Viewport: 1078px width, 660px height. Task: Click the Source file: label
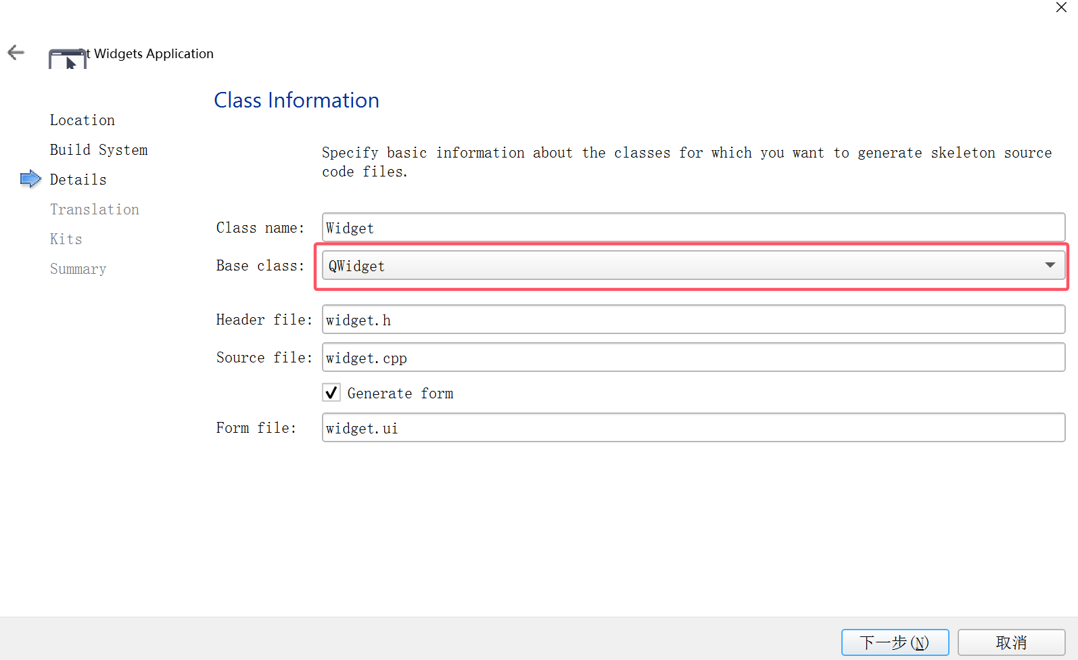[264, 358]
